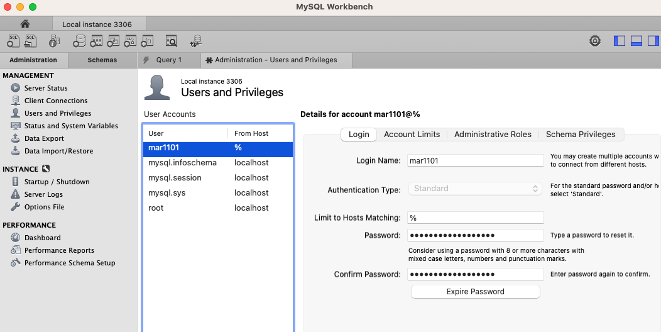Screen dimensions: 661x332
Task: Select the mar1101 user account row
Action: 218,148
